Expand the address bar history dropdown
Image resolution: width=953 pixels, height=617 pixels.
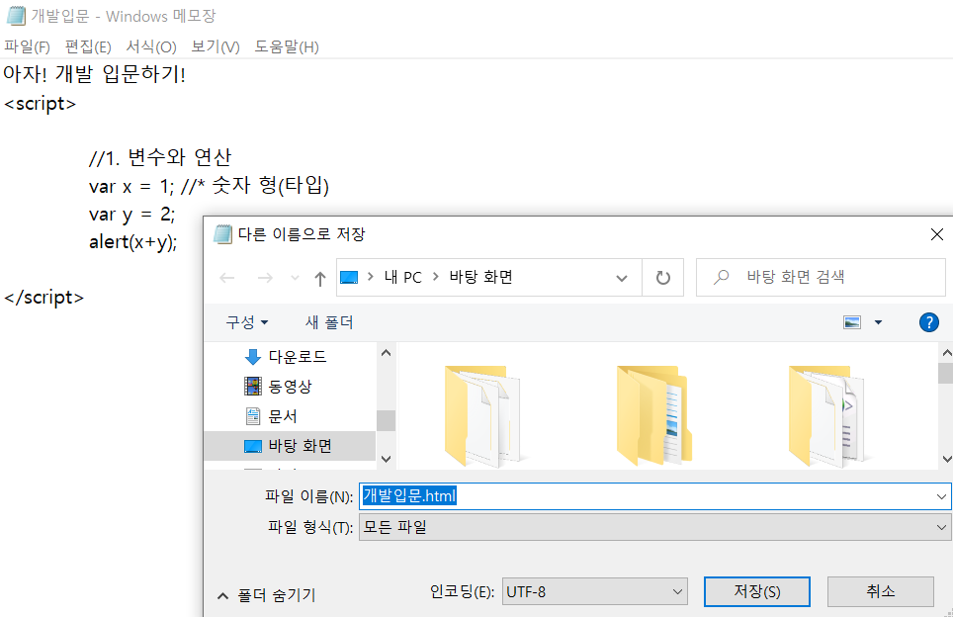point(621,278)
